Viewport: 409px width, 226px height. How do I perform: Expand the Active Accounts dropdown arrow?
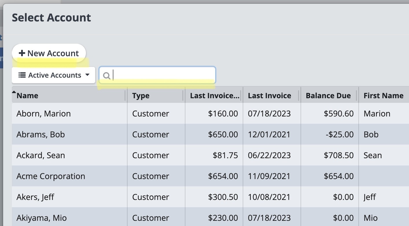pyautogui.click(x=87, y=75)
